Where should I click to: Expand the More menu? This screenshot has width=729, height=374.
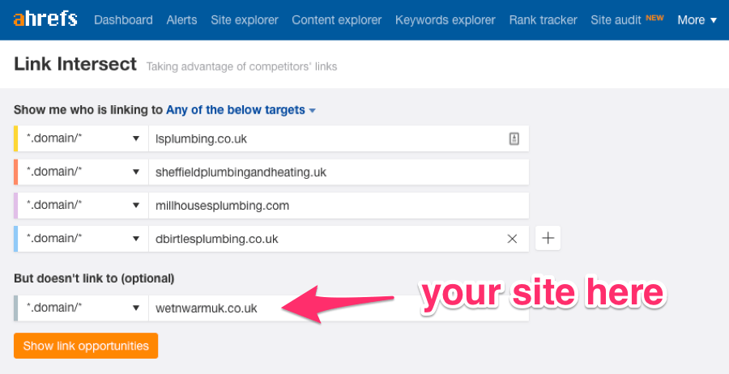pyautogui.click(x=697, y=19)
